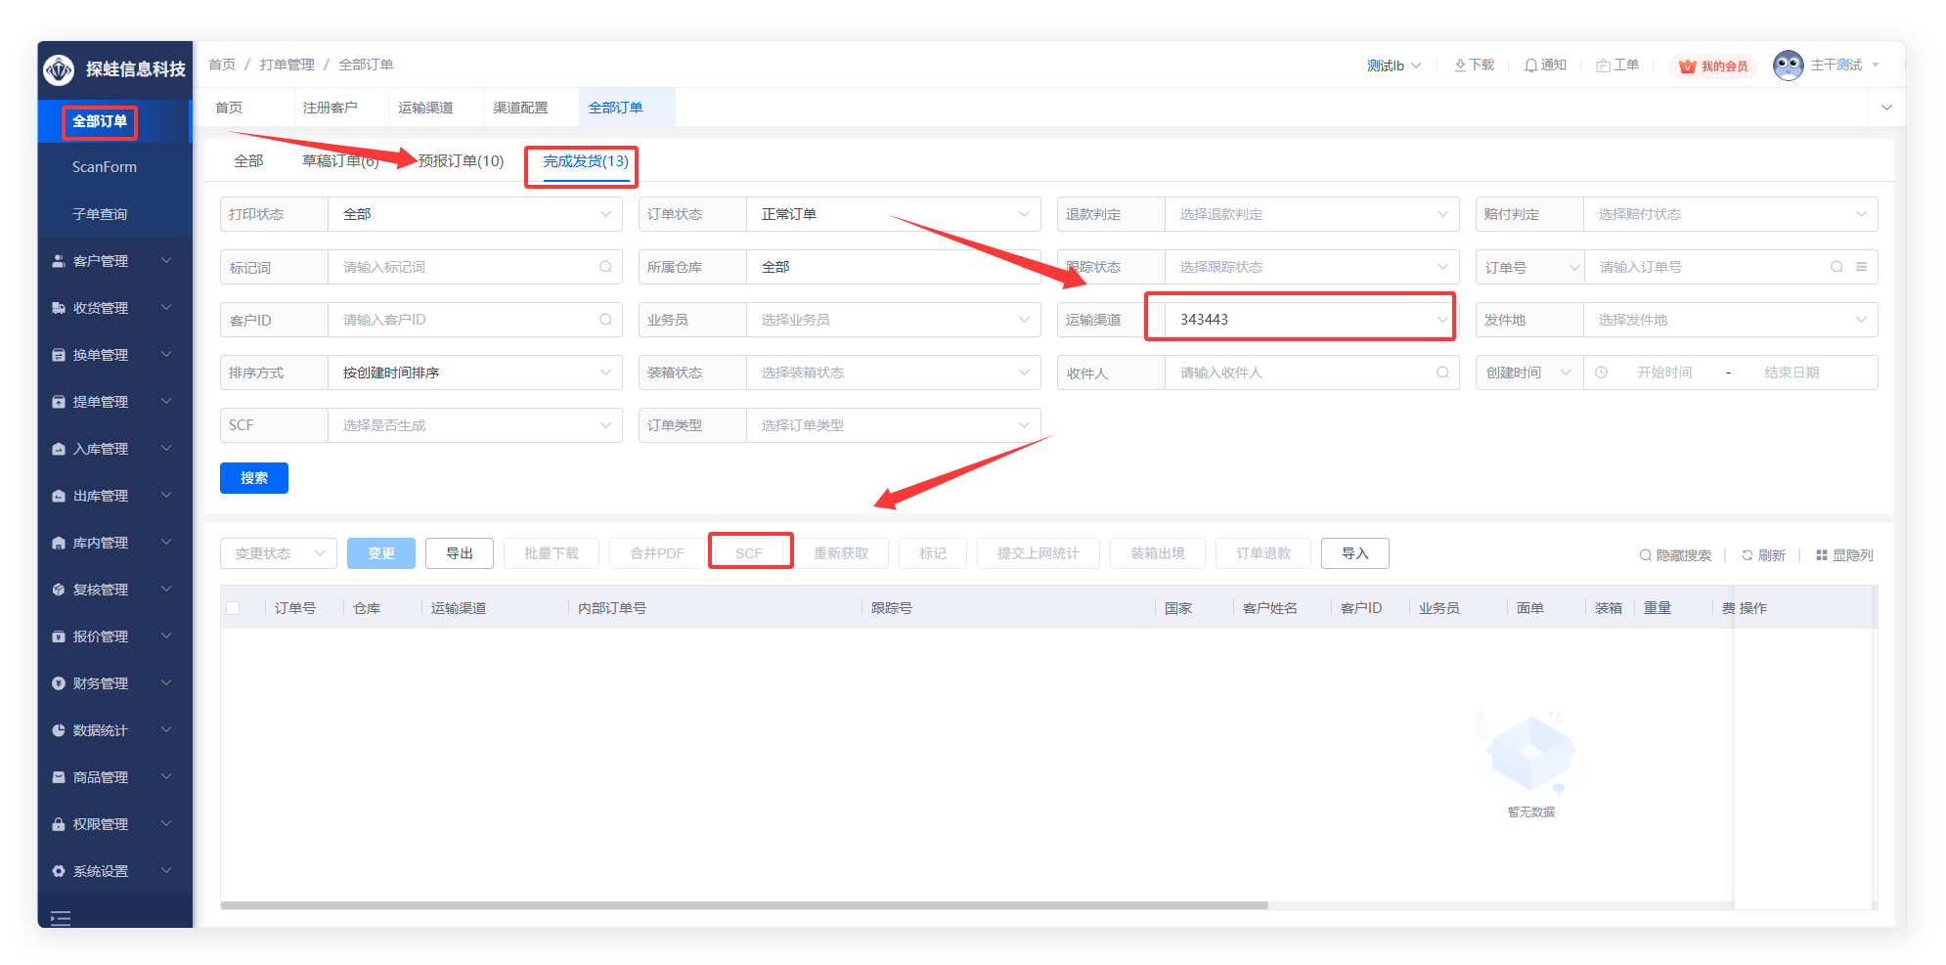The width and height of the screenshot is (1946, 965).
Task: Open the shipping channel dropdown showing 343443
Action: (x=1301, y=320)
